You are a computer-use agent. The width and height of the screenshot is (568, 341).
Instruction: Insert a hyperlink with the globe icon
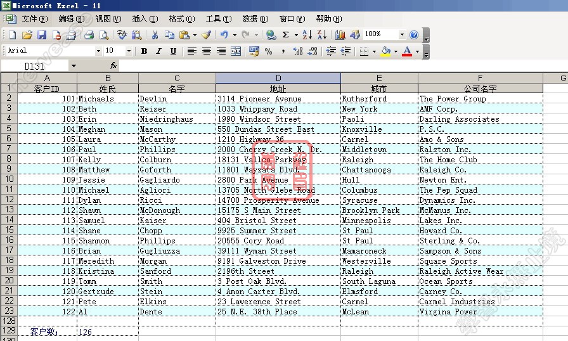[x=271, y=35]
